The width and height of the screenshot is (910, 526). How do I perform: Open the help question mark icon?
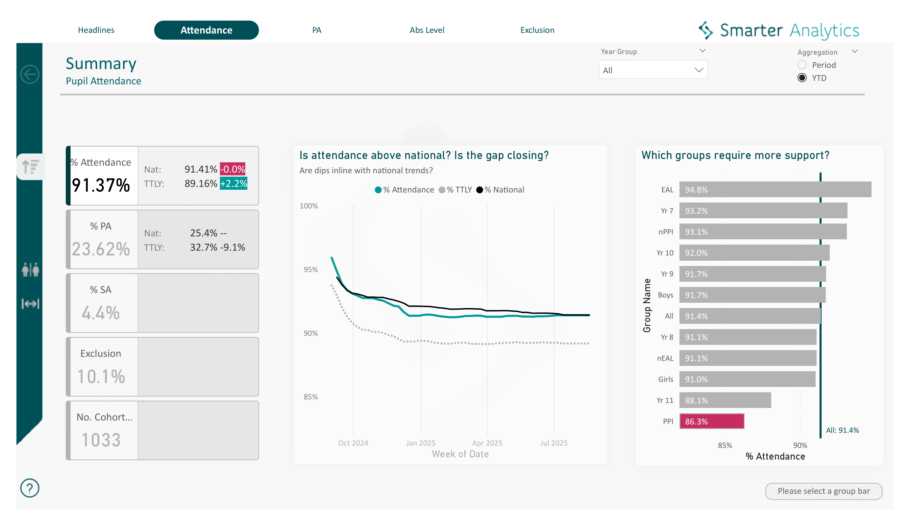pyautogui.click(x=29, y=488)
